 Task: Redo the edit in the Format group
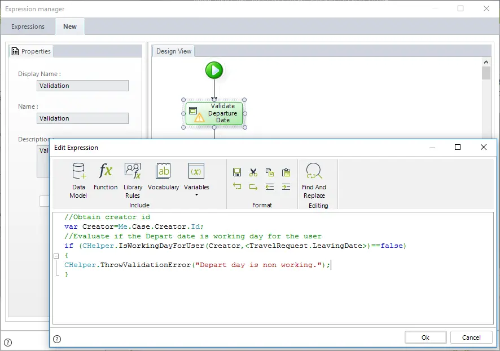point(253,186)
